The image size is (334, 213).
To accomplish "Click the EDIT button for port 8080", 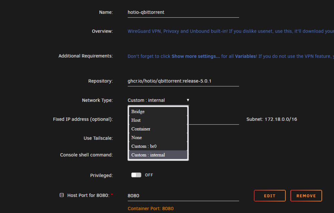I will [x=270, y=196].
